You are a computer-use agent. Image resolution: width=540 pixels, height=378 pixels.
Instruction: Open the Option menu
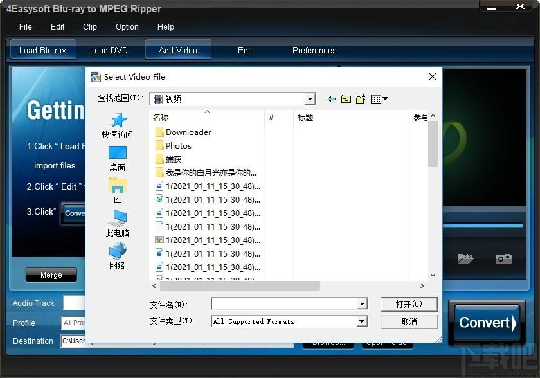pos(127,27)
